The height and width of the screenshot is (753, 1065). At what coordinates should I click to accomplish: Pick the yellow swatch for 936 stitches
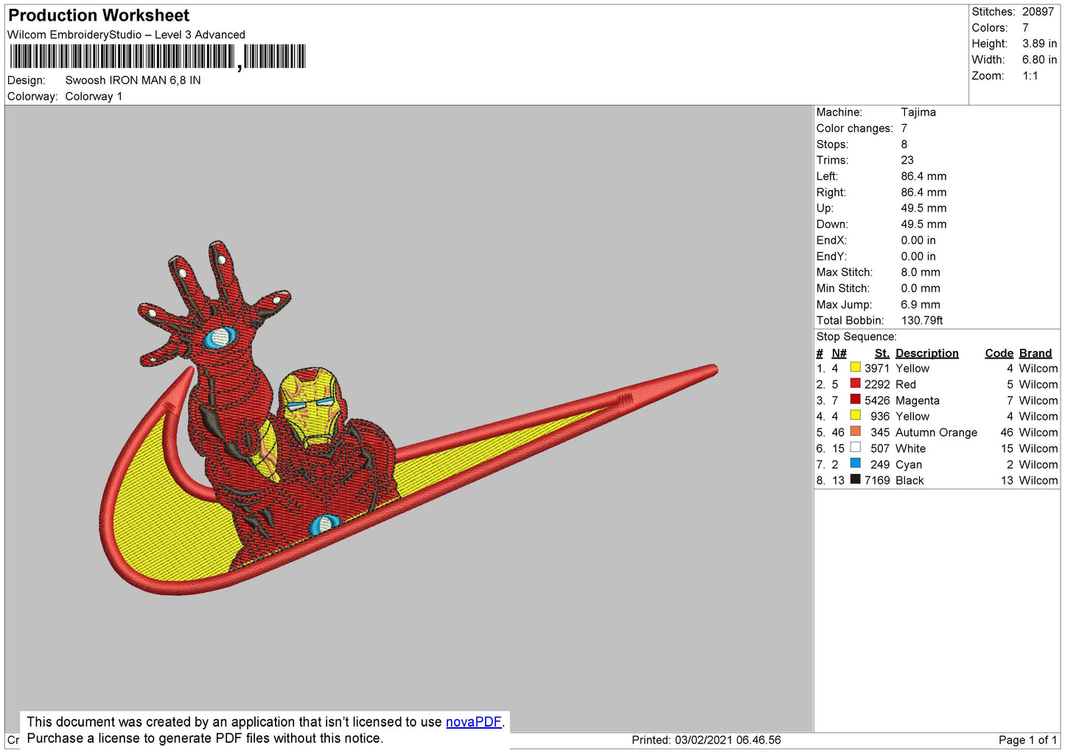click(855, 415)
